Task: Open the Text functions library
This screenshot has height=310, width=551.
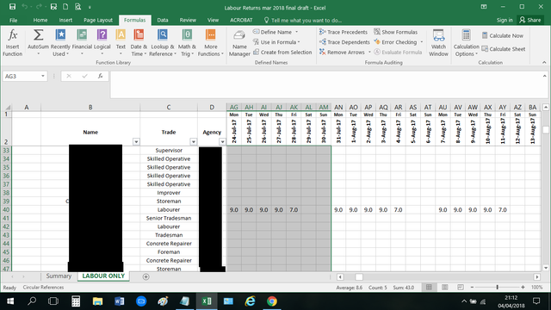Action: point(121,43)
